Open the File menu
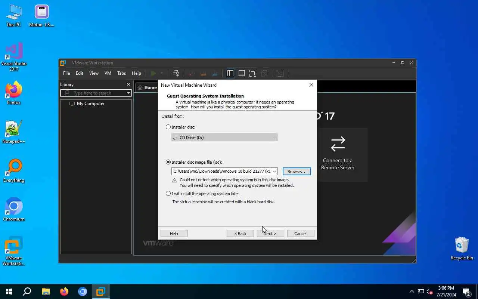Image resolution: width=478 pixels, height=299 pixels. click(66, 73)
